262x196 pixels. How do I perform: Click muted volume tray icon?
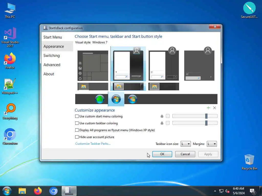[227, 191]
